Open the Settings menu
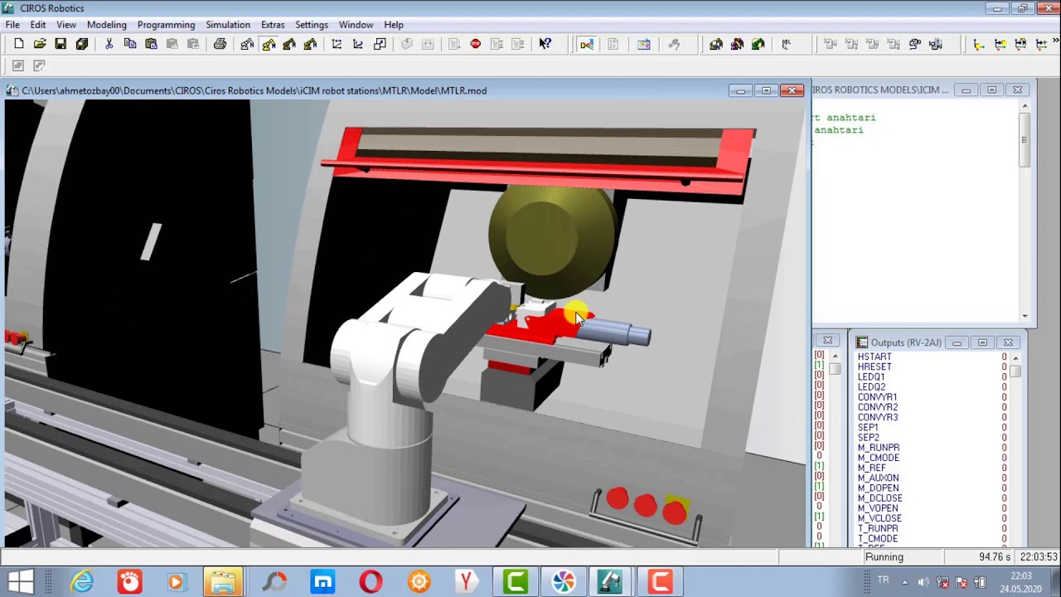 tap(312, 25)
